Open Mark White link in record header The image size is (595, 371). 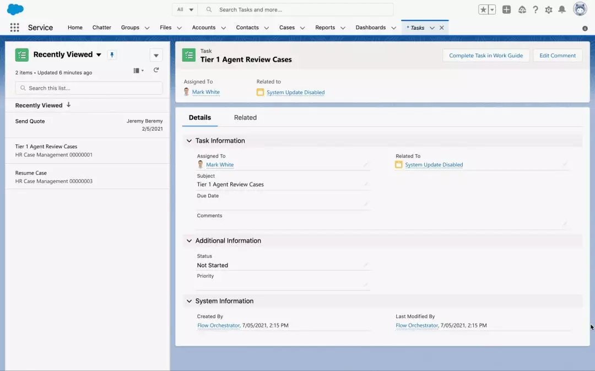tap(205, 92)
